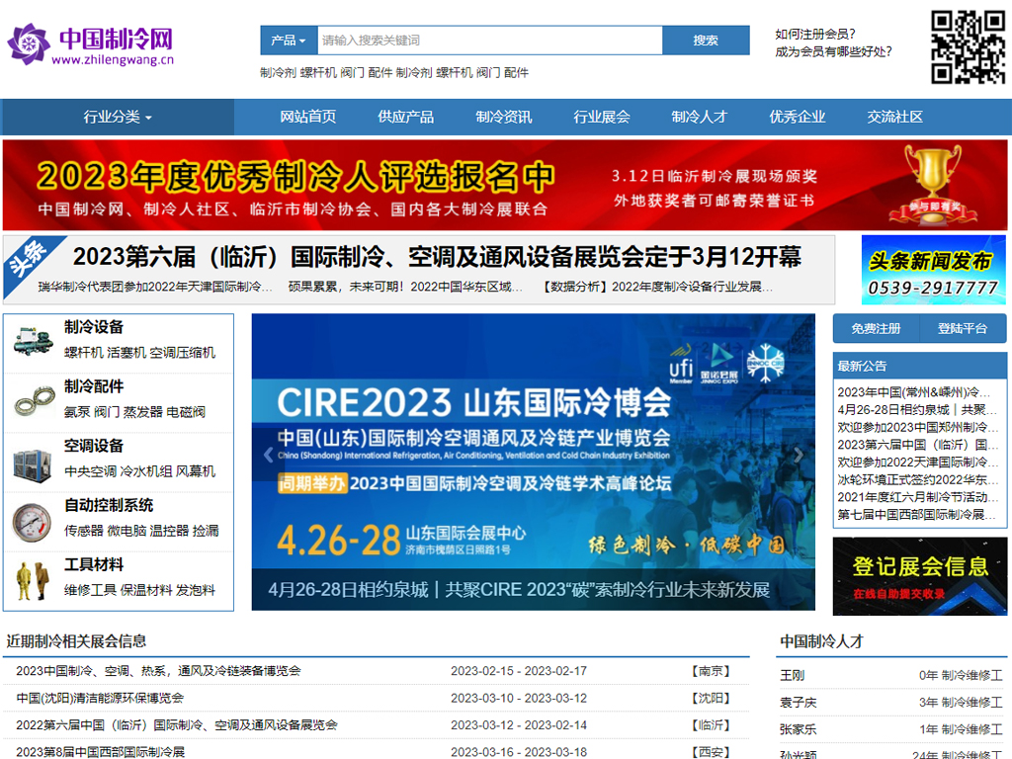The height and width of the screenshot is (759, 1012).
Task: Focus the search keyword input field
Action: point(489,41)
